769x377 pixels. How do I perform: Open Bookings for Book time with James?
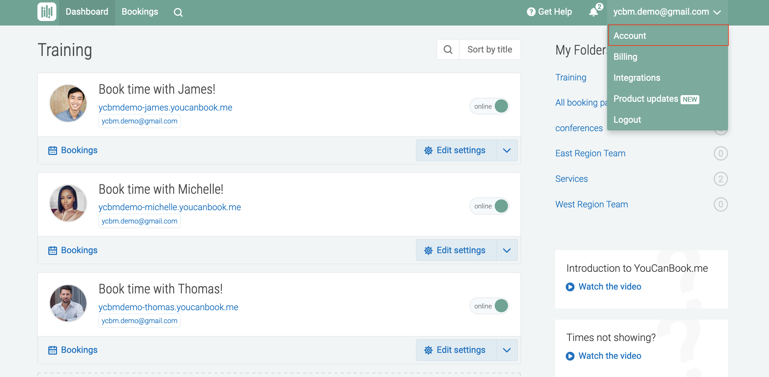tap(73, 150)
